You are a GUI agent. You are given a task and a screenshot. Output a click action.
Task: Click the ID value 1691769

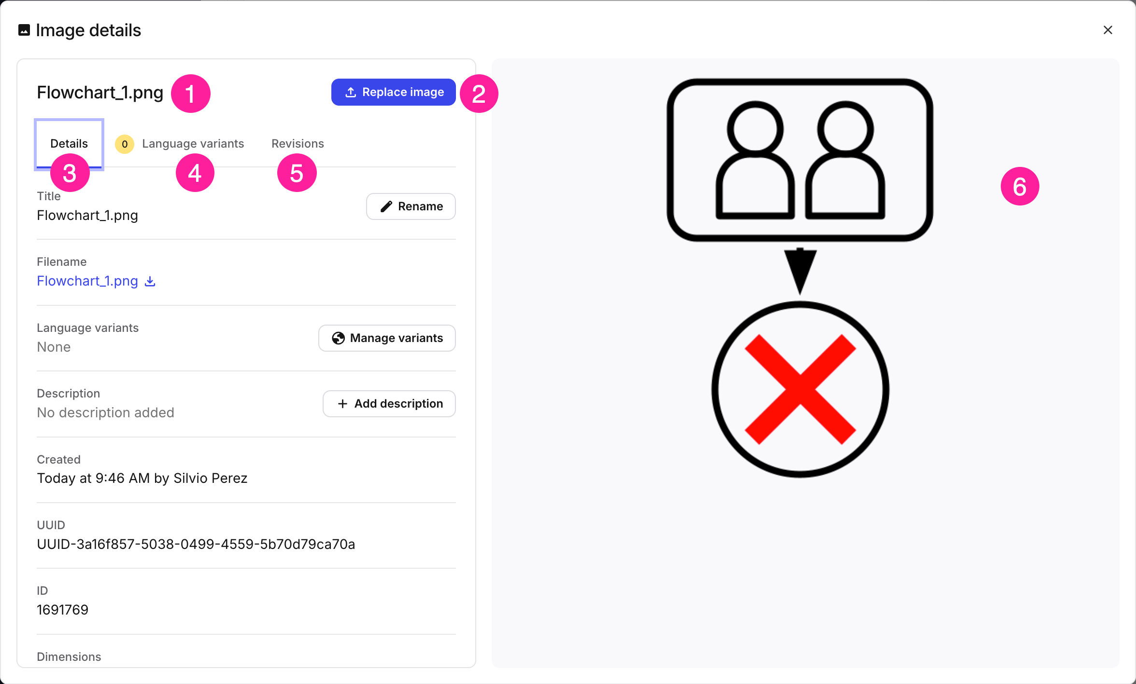click(x=63, y=610)
